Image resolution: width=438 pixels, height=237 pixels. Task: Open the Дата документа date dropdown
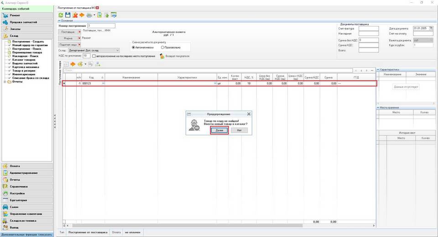tap(431, 28)
